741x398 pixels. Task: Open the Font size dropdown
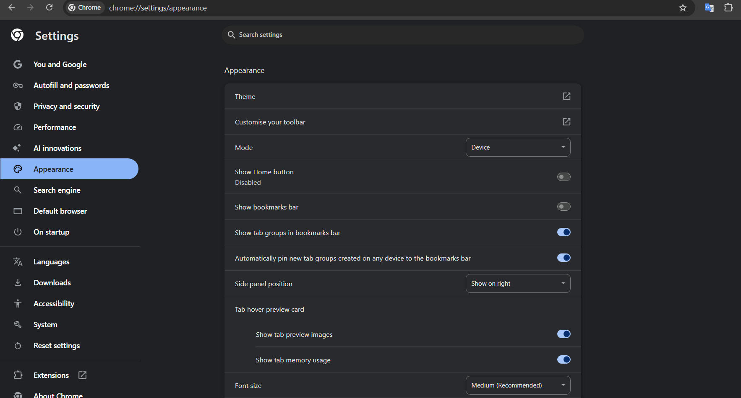[518, 385]
